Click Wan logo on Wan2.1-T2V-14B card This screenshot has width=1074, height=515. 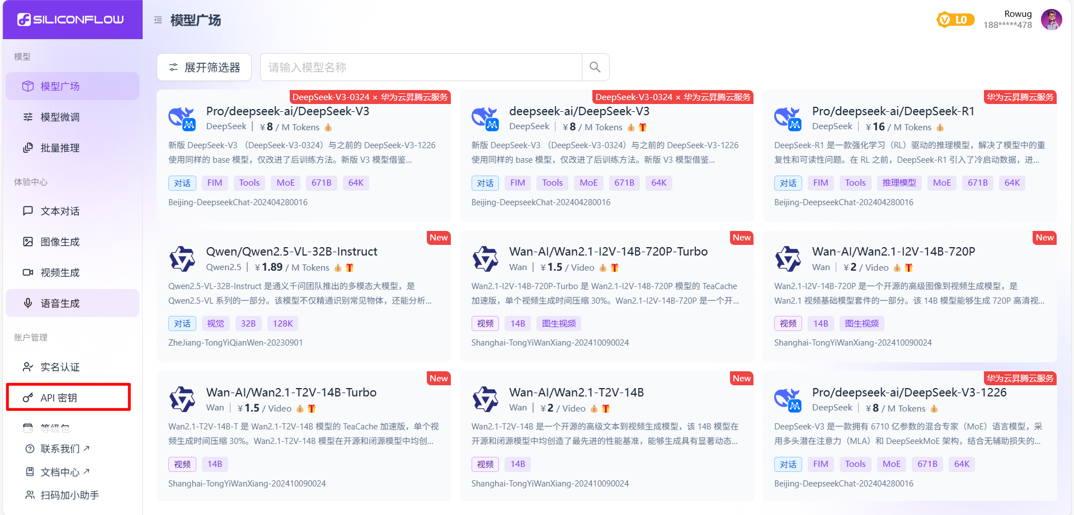[485, 400]
